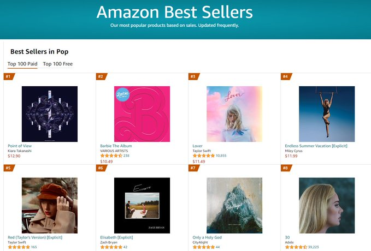Open the Red (Taylor's Version) [Explicit] link

(35, 237)
